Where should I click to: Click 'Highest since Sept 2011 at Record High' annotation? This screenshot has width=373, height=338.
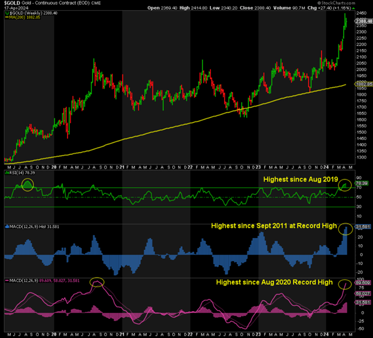pos(274,226)
